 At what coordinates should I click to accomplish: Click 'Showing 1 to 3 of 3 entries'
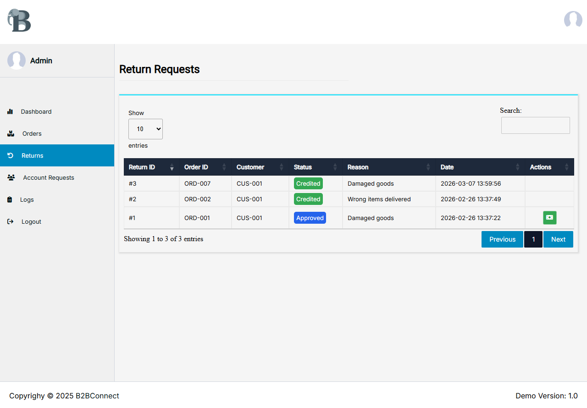pos(163,239)
